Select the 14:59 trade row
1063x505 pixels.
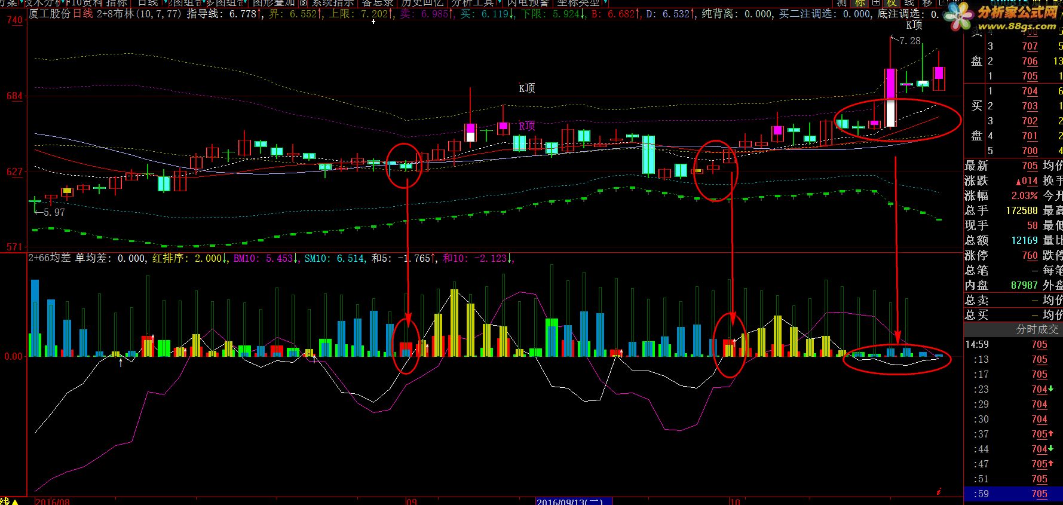(1013, 344)
